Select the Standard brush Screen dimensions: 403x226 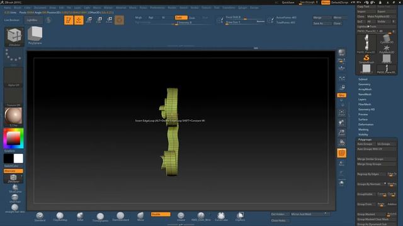[x=40, y=217]
